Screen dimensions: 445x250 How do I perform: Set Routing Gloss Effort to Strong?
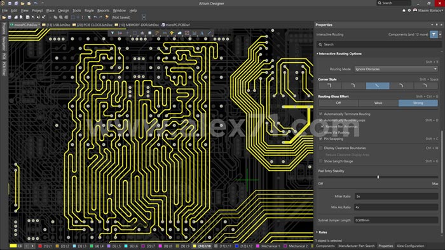pyautogui.click(x=418, y=103)
